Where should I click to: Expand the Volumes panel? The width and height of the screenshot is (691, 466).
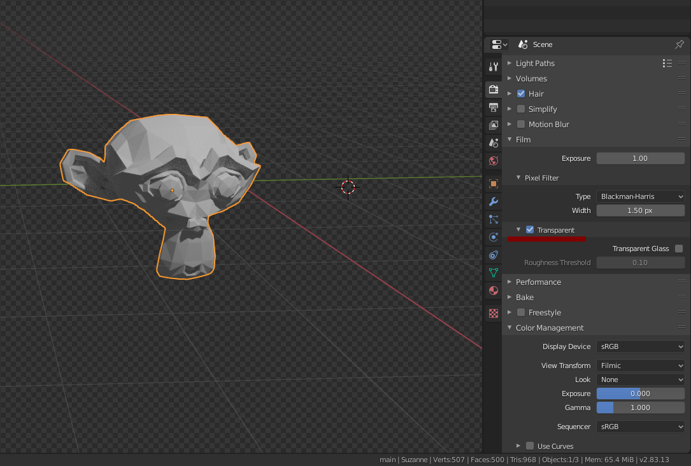(x=509, y=78)
